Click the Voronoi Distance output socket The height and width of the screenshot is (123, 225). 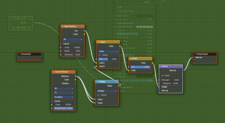click(x=75, y=76)
